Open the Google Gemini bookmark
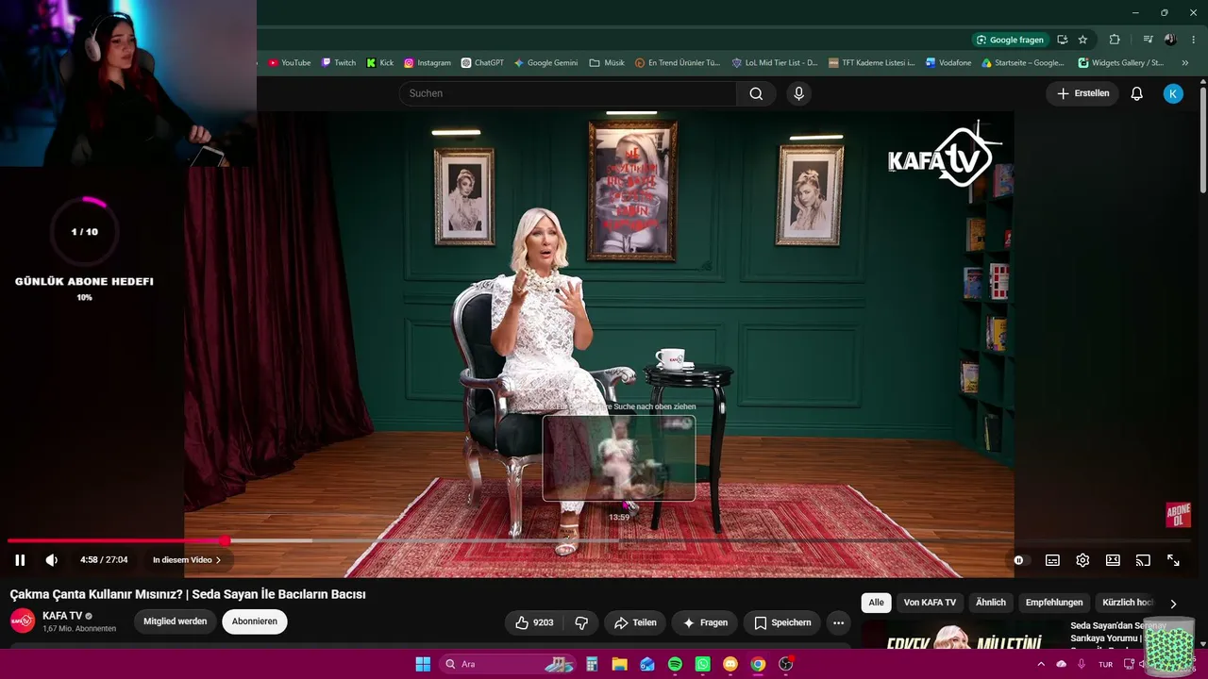The image size is (1208, 679). coord(545,63)
